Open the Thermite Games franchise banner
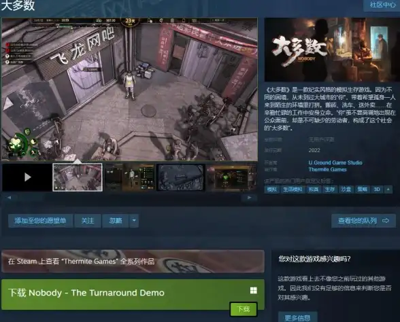Image resolution: width=400 pixels, height=322 pixels. pyautogui.click(x=133, y=262)
